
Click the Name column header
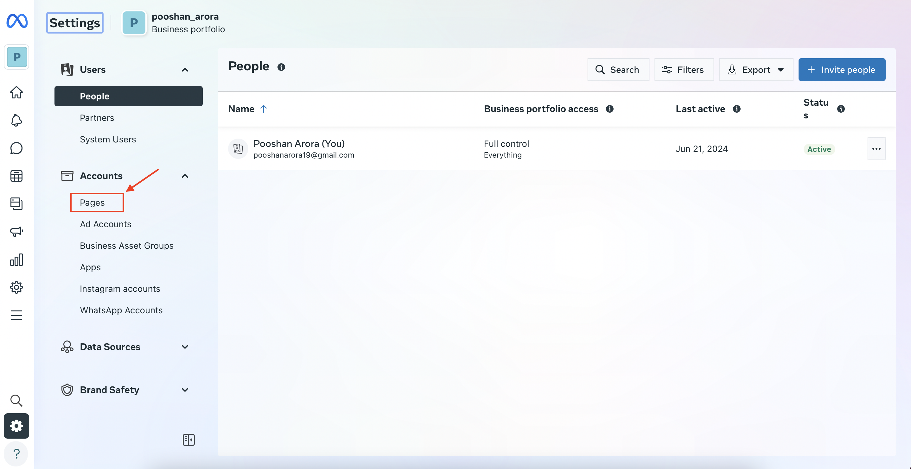[x=241, y=109]
